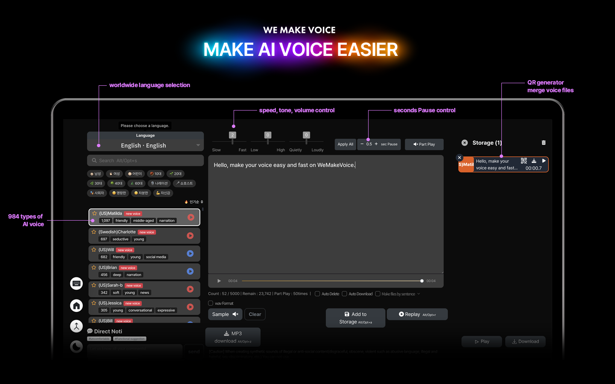Image resolution: width=615 pixels, height=384 pixels.
Task: Remove the stored clip with its X badge
Action: pyautogui.click(x=460, y=157)
